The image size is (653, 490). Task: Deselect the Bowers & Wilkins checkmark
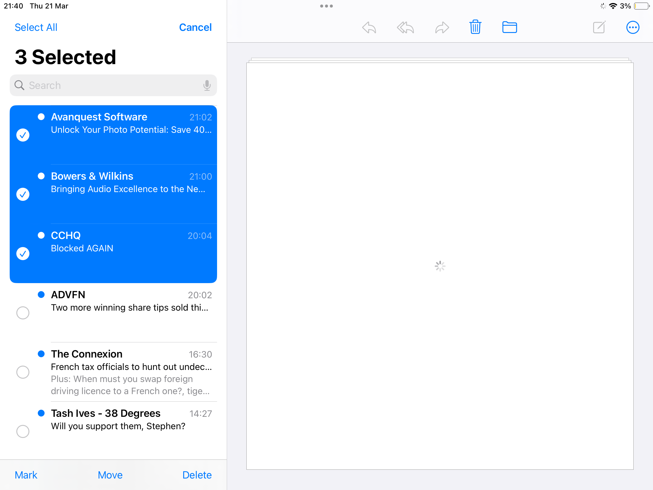point(23,194)
